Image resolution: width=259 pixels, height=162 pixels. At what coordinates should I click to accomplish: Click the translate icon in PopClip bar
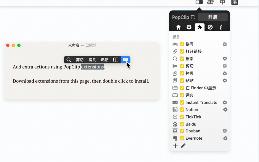point(125,60)
